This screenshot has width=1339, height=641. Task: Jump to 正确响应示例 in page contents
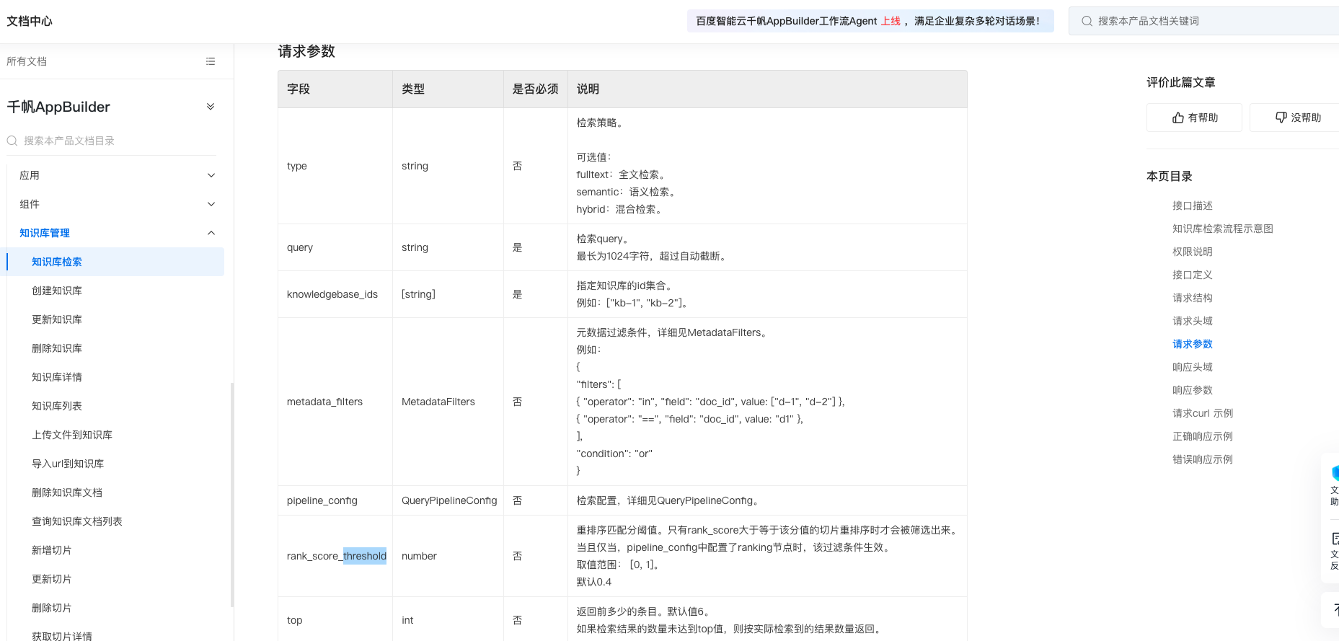(x=1203, y=436)
